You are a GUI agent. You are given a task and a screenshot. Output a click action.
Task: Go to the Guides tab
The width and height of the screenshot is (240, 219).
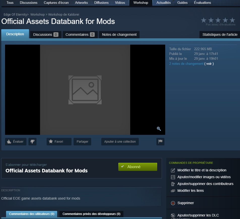tap(182, 3)
